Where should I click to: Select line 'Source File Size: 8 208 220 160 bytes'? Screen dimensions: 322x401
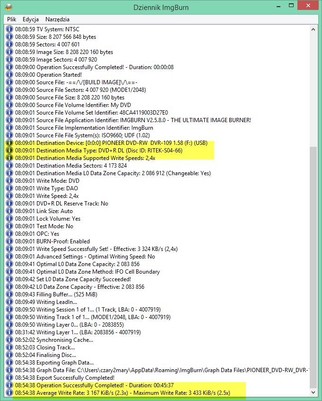pos(70,98)
